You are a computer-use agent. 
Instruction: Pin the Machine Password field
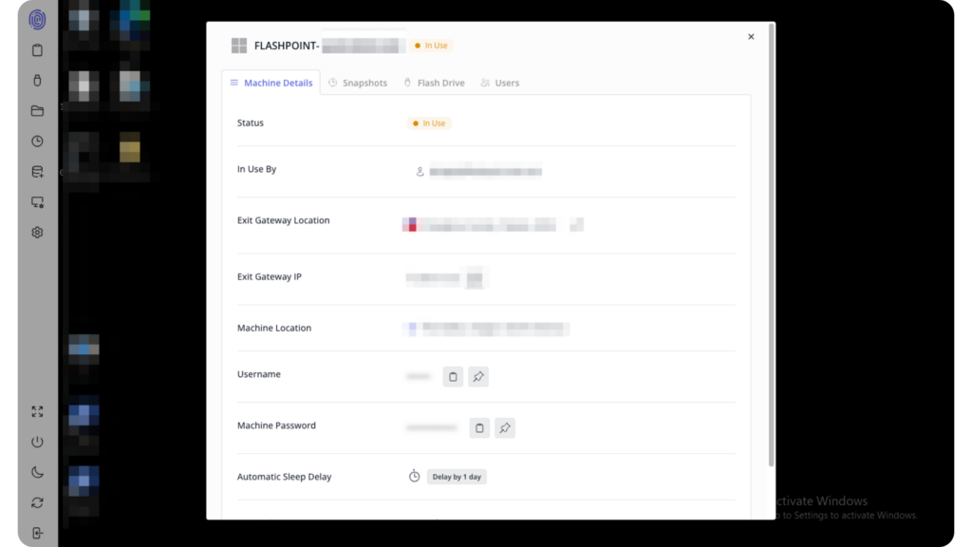point(505,428)
